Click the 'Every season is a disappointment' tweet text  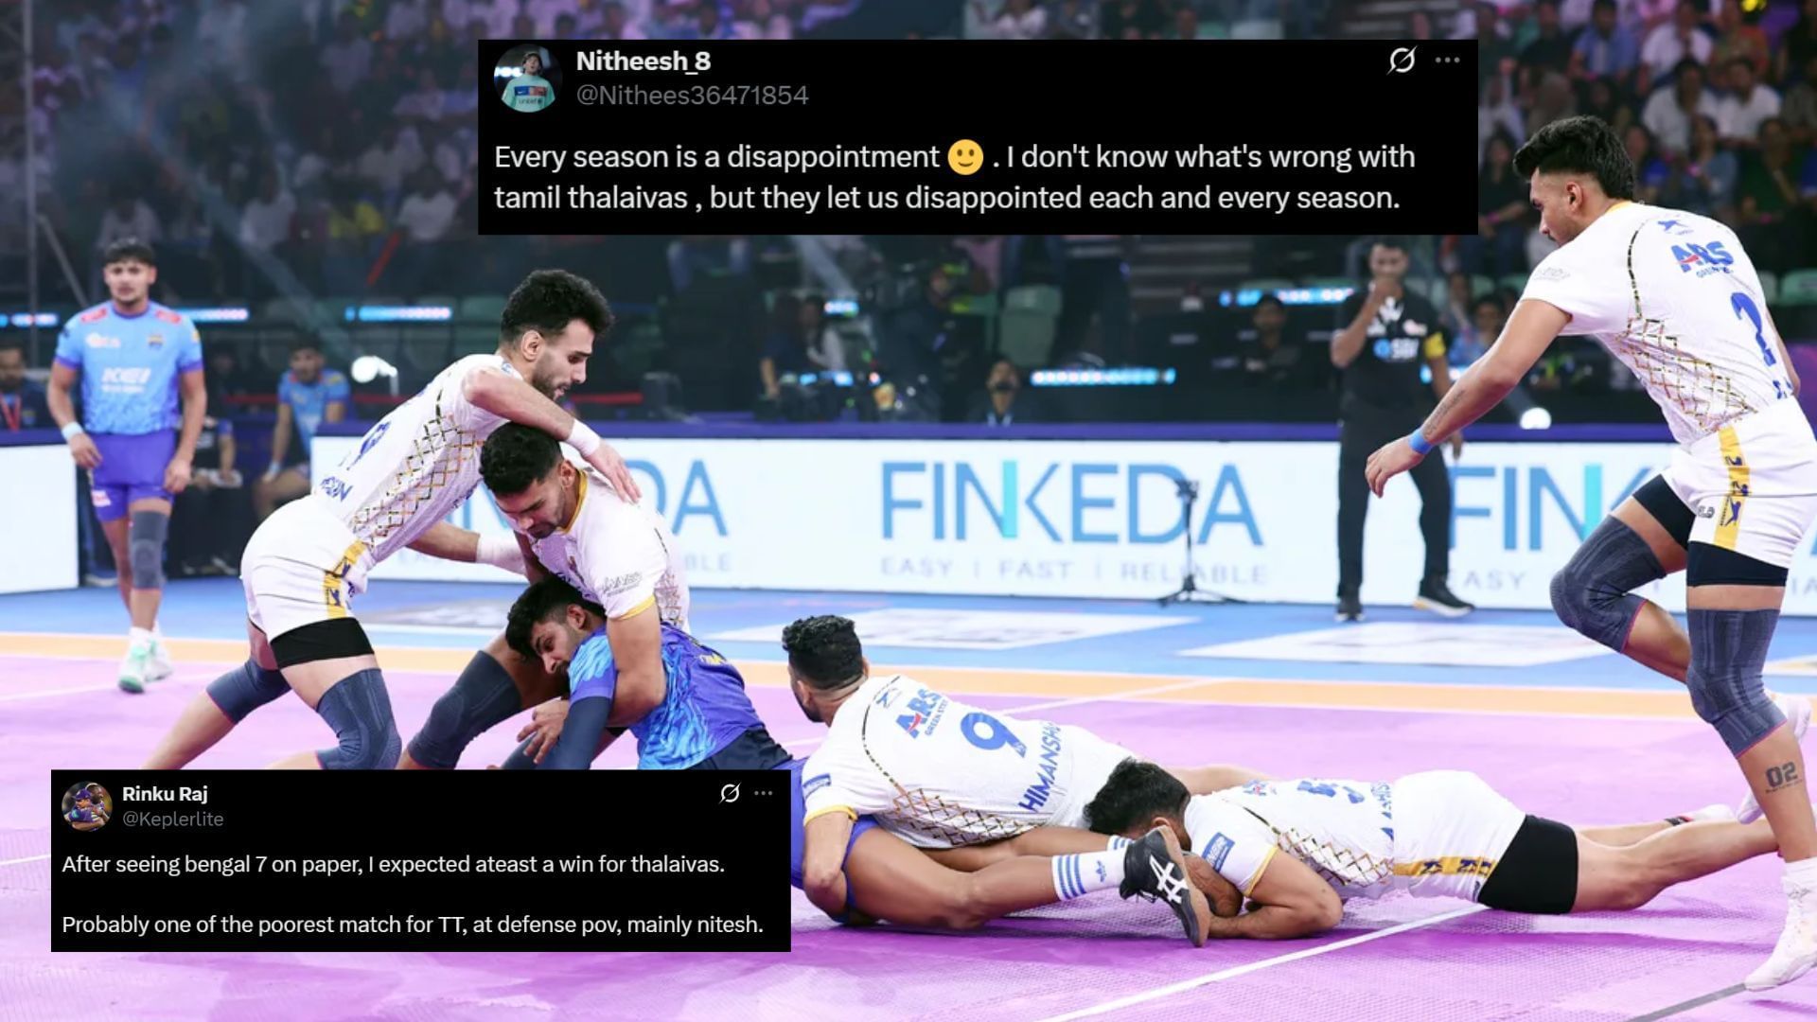[x=954, y=177]
